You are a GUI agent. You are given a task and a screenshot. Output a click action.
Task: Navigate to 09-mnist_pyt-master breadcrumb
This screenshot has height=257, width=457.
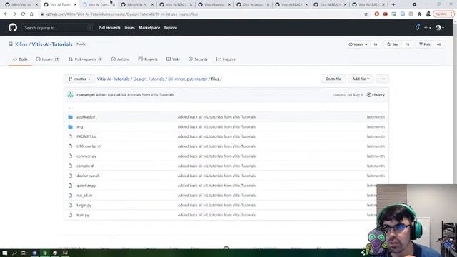(188, 79)
